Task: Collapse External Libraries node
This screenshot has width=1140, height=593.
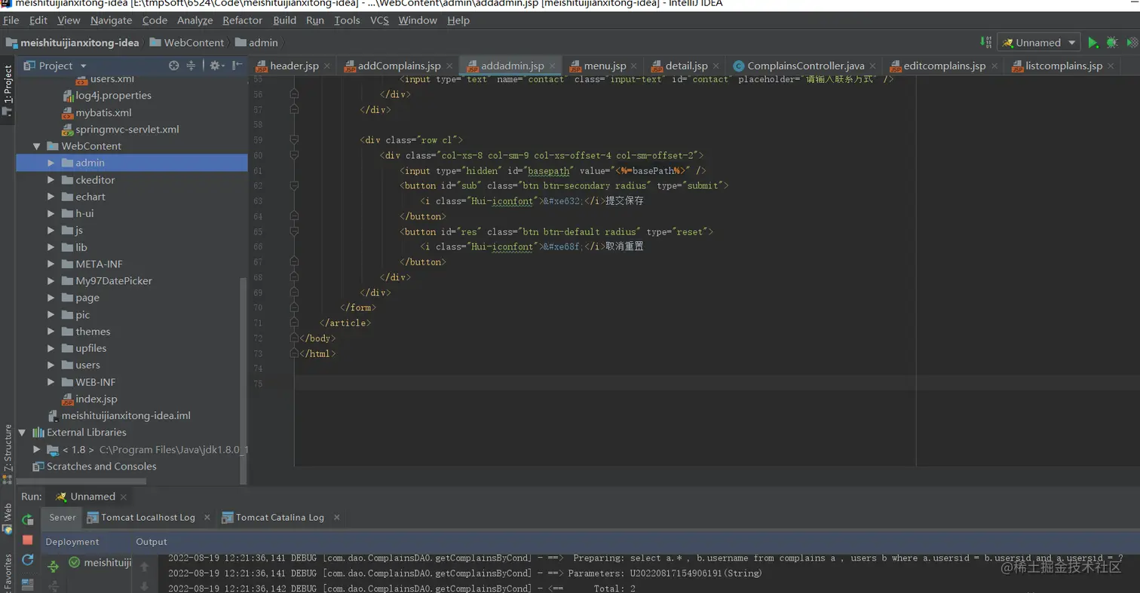Action: point(22,433)
